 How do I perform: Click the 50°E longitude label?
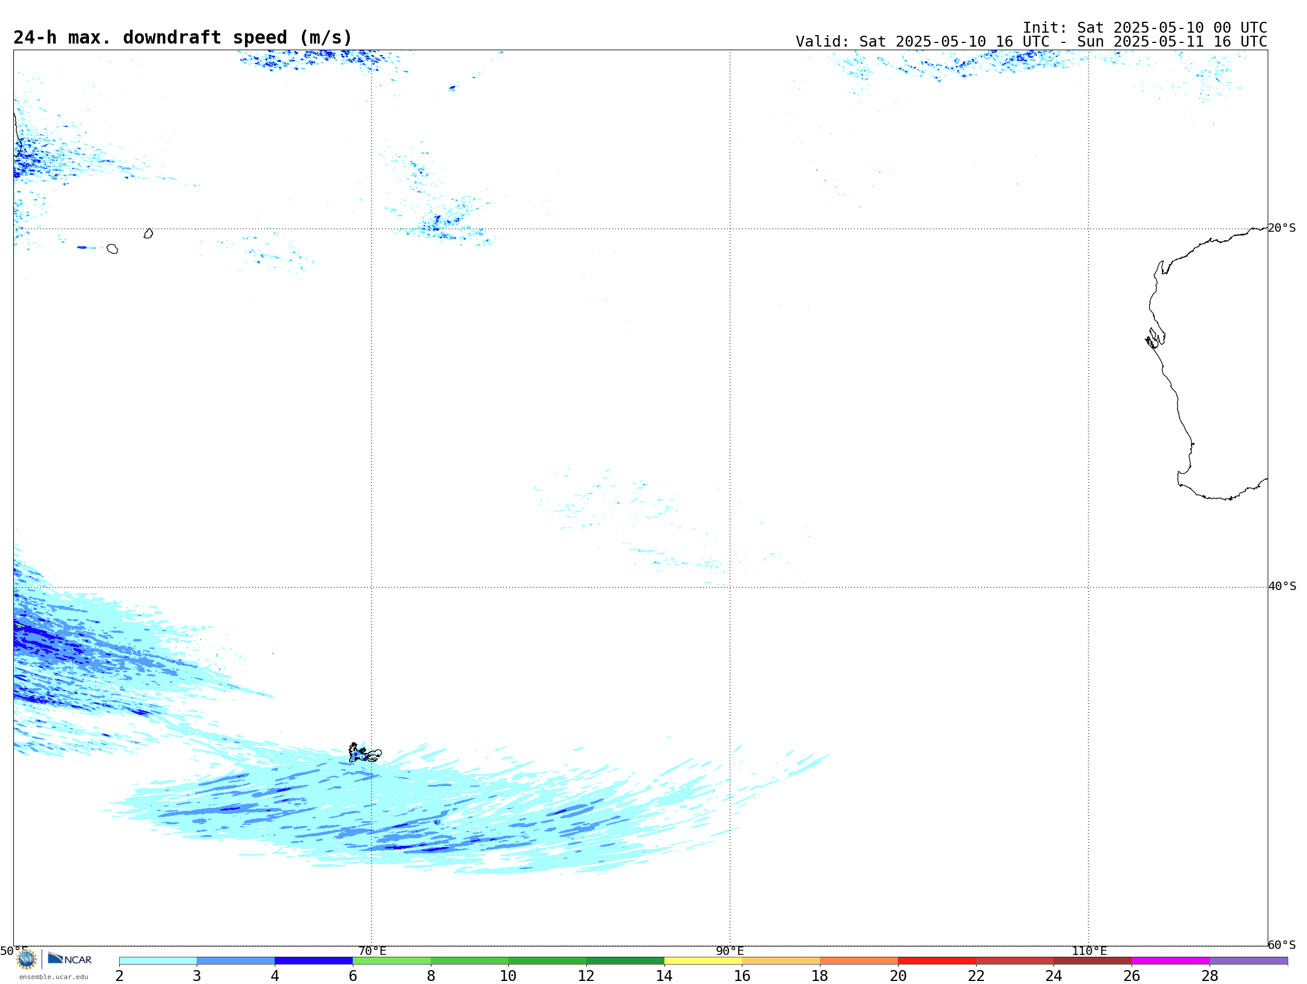click(14, 951)
